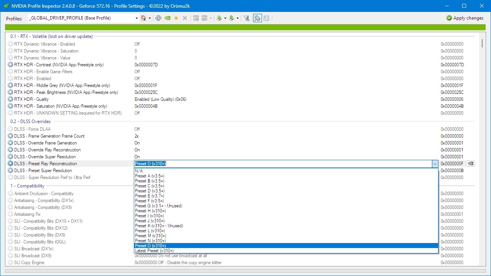Collapse the Preset Ray Reconstruction dropdown arrow
Screen dimensions: 491x276
(x=435, y=164)
